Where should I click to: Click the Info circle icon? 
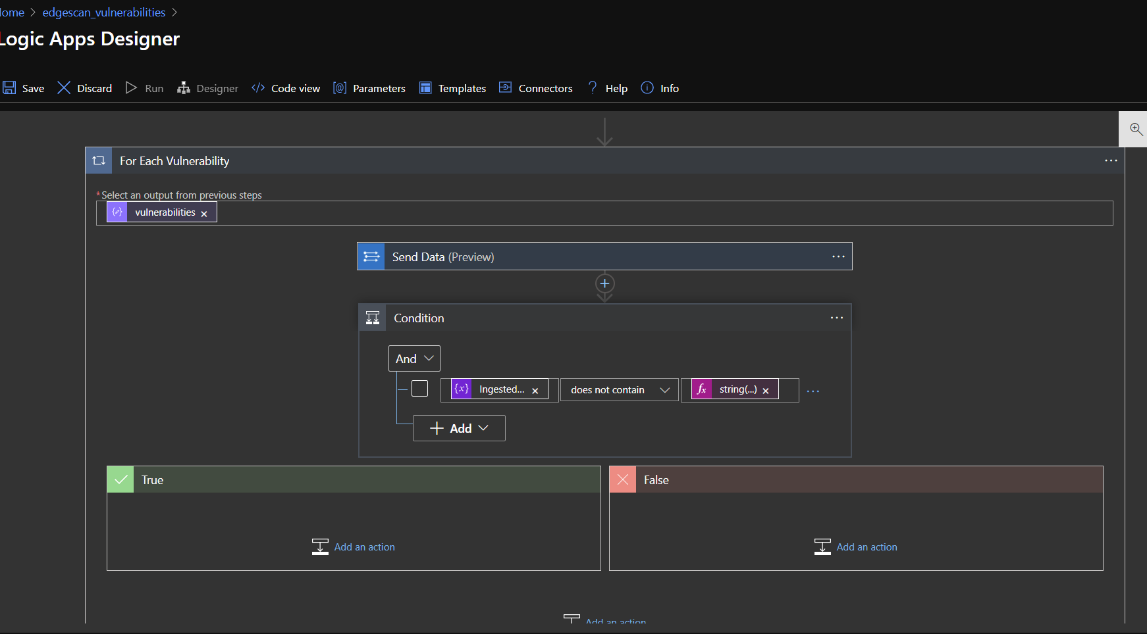647,87
